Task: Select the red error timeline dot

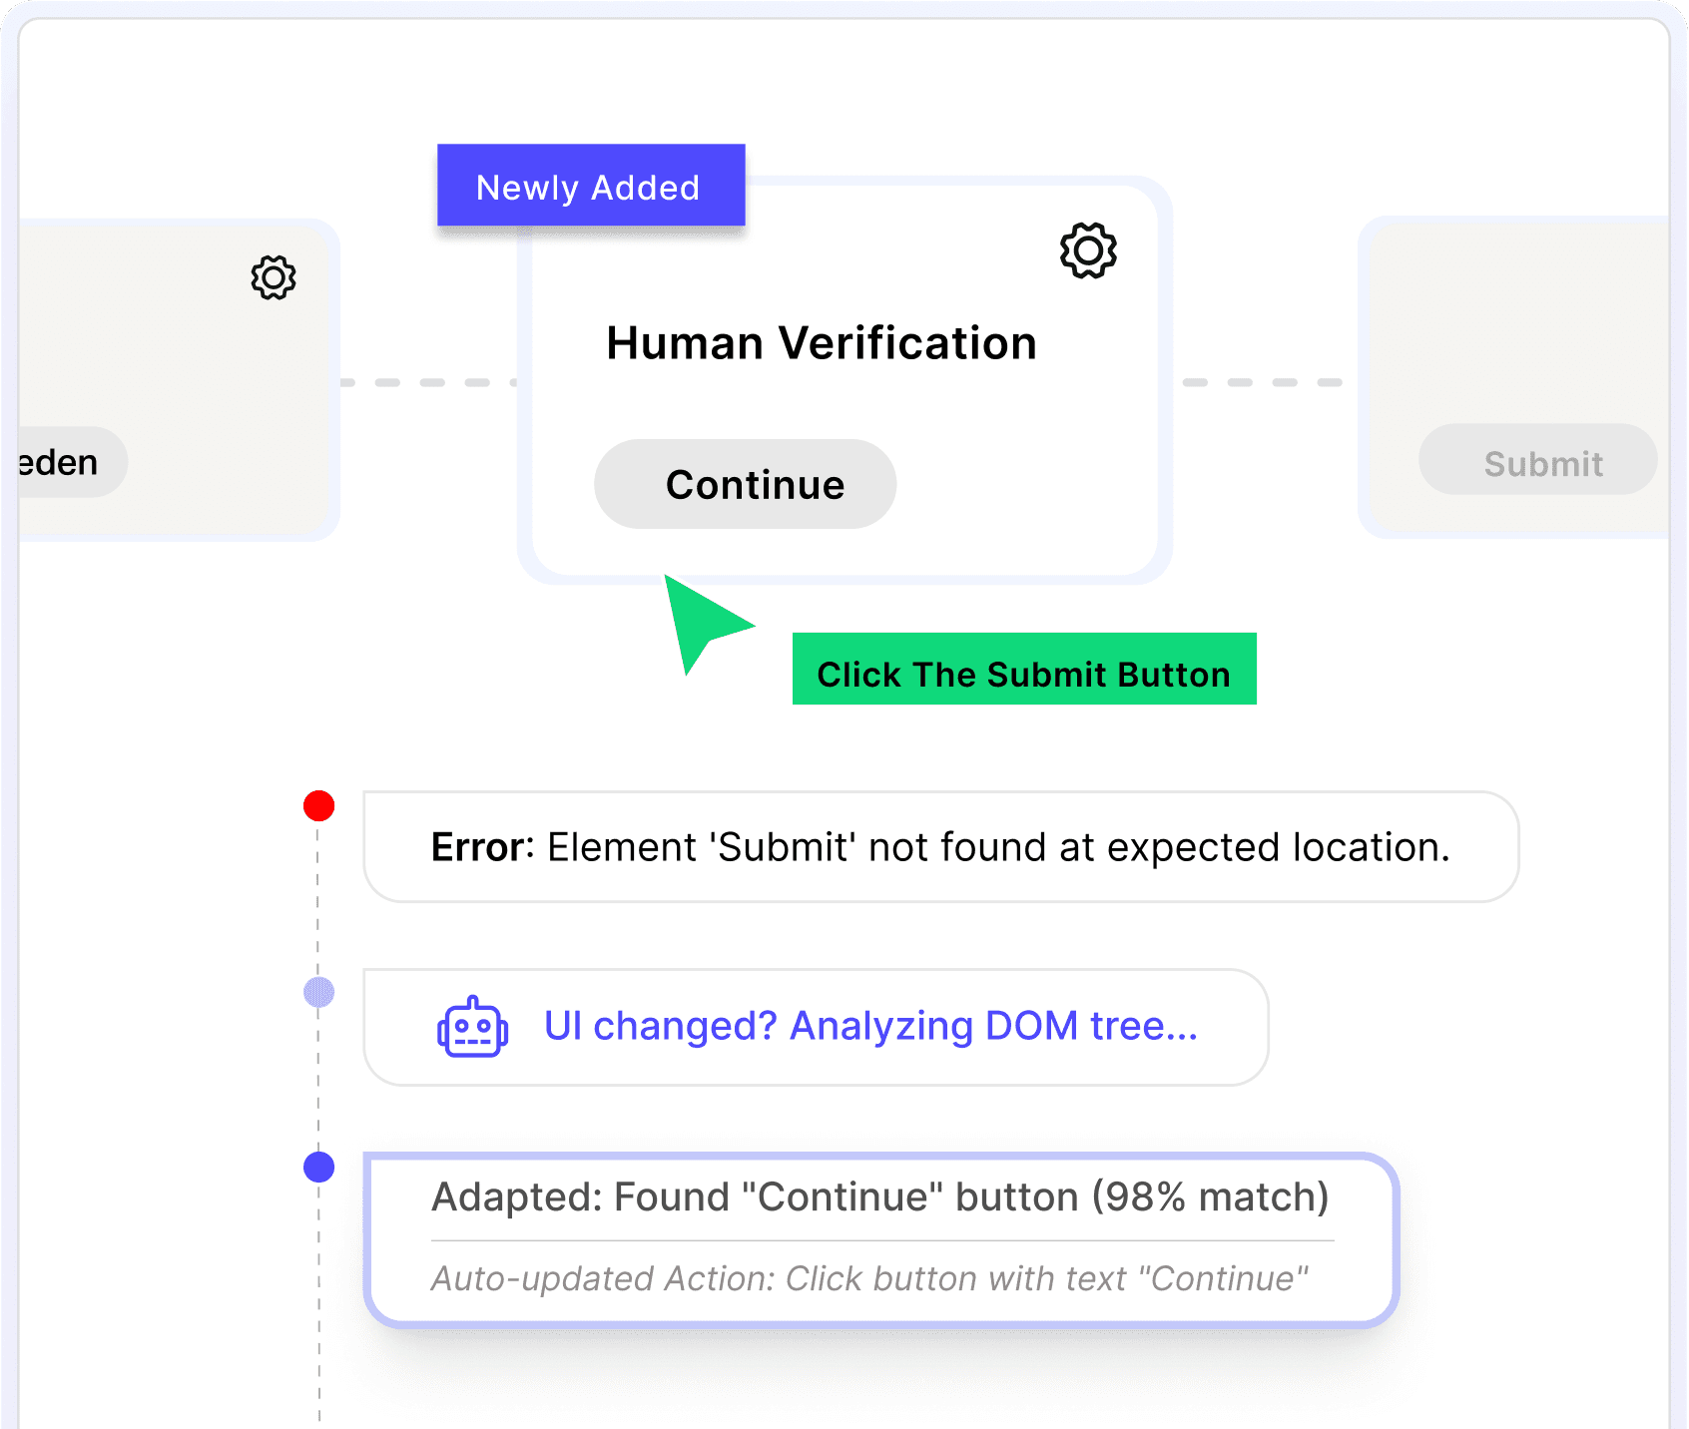Action: (x=318, y=805)
